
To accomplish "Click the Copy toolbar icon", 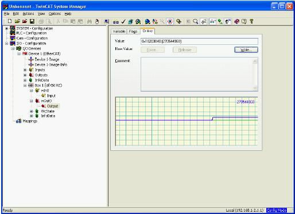I will [x=65, y=21].
